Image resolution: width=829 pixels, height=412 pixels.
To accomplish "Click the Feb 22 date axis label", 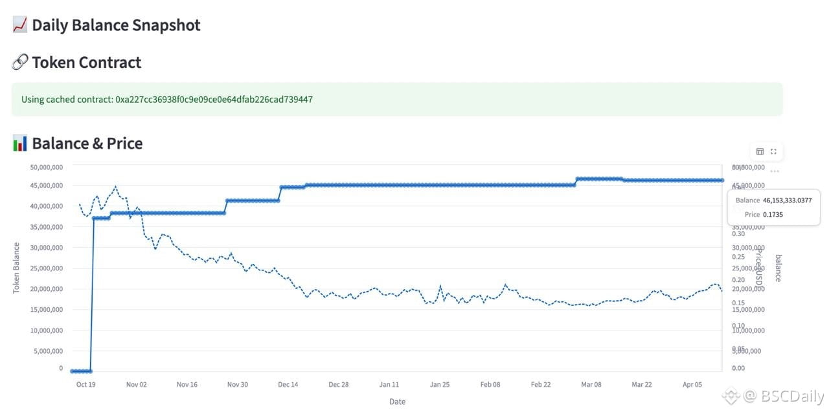I will tap(541, 384).
